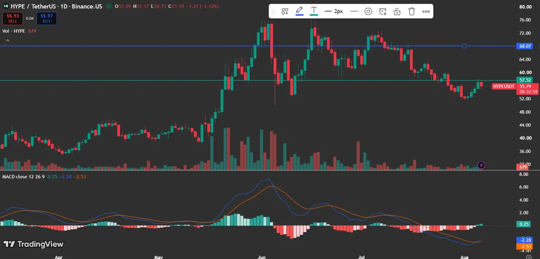Click the HYPE coin logo icon
The image size is (540, 259).
coord(6,6)
